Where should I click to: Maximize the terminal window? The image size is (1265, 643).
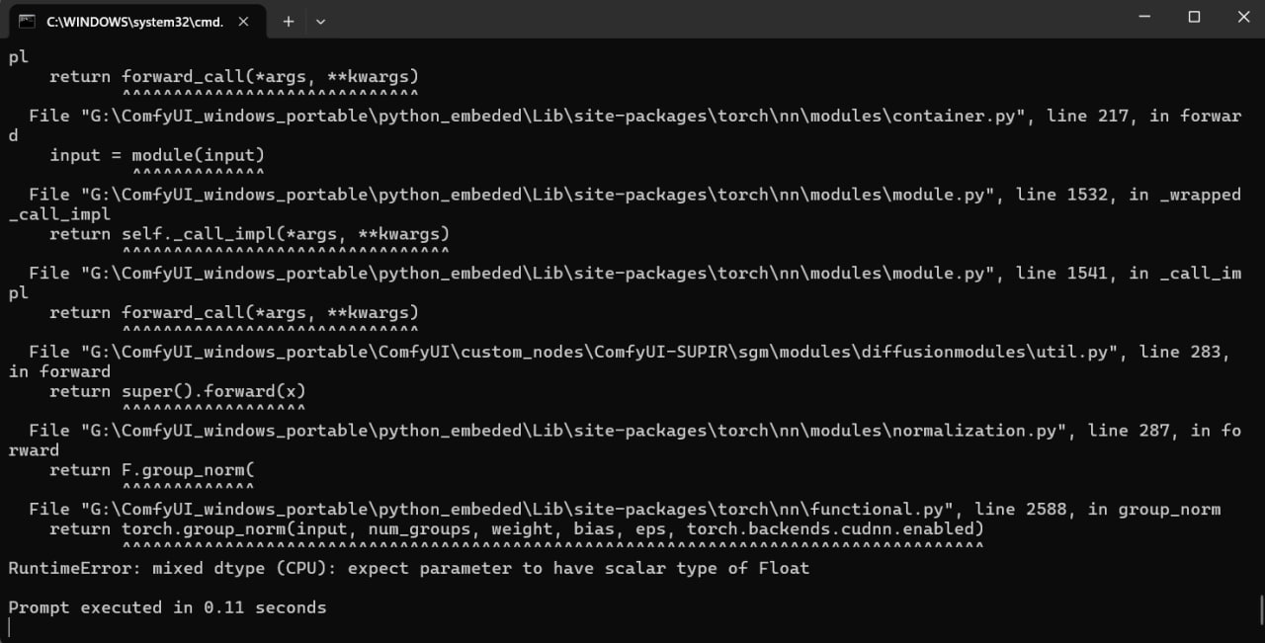(1194, 17)
